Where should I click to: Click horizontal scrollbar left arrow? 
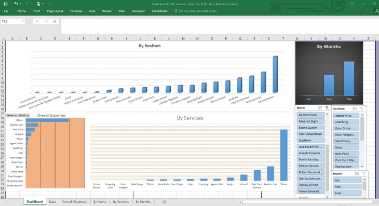tap(240, 202)
